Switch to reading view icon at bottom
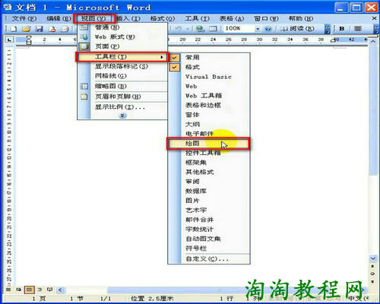 tap(50, 289)
